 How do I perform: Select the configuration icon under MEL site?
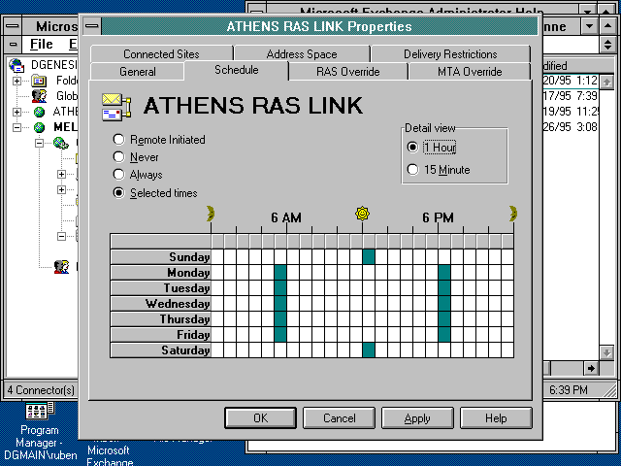click(x=61, y=143)
